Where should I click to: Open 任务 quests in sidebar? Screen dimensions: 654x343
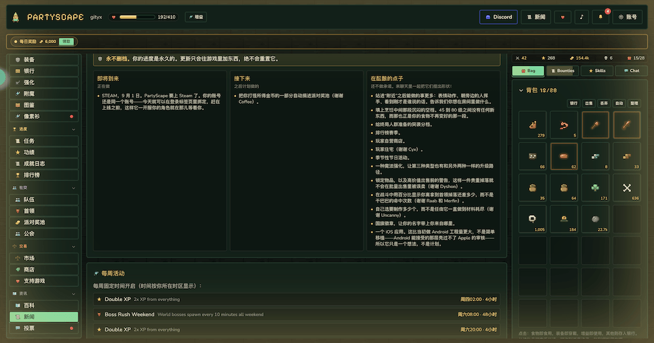point(44,141)
